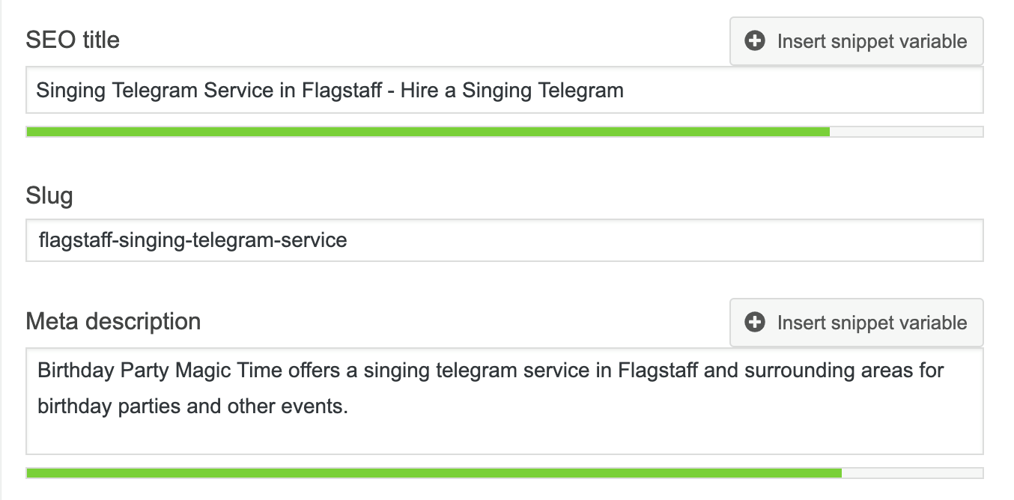
Task: Click the Meta description label
Action: [x=113, y=321]
